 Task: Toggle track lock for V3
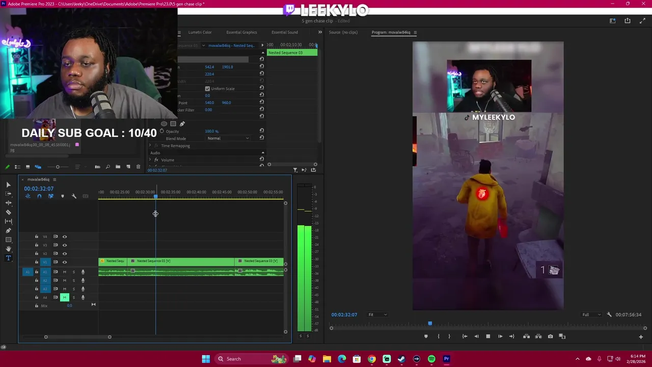36,245
